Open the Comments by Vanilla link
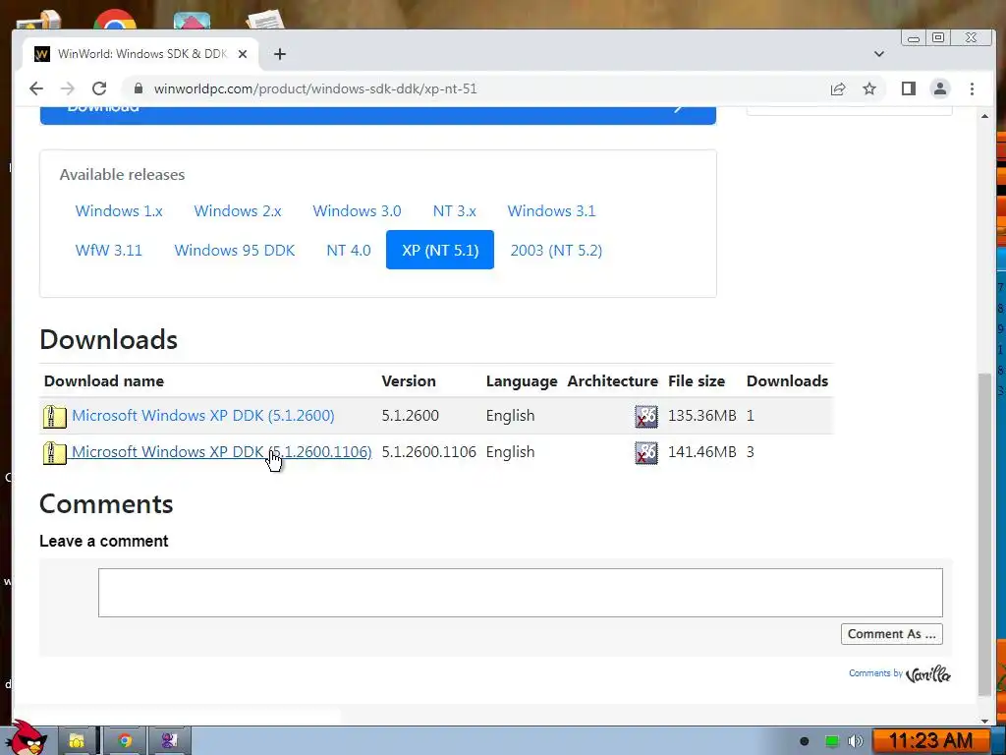The width and height of the screenshot is (1006, 755). pos(900,673)
